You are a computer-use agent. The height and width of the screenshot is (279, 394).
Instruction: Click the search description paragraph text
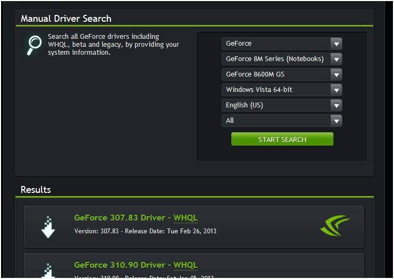(114, 45)
